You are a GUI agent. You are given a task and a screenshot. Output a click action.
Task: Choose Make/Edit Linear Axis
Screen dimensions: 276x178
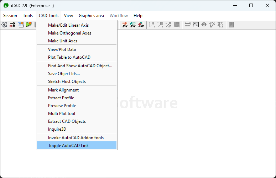[68, 25]
